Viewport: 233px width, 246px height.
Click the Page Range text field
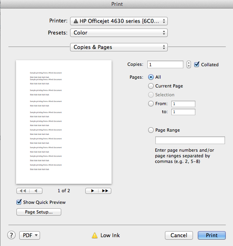pos(190,140)
